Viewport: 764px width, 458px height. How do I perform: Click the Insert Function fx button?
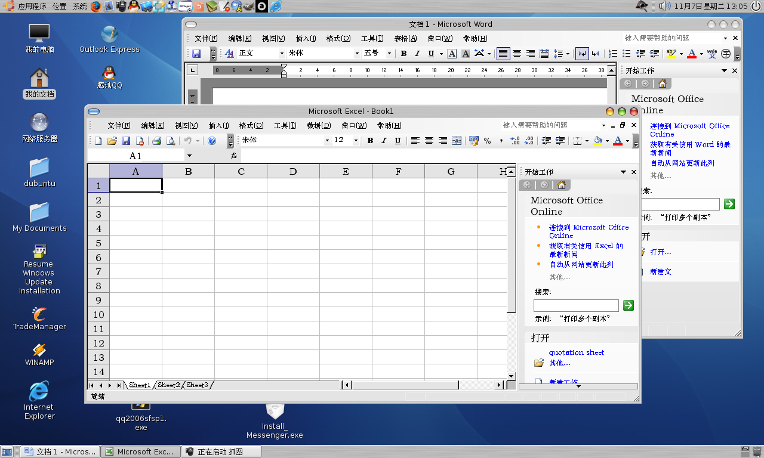click(234, 156)
